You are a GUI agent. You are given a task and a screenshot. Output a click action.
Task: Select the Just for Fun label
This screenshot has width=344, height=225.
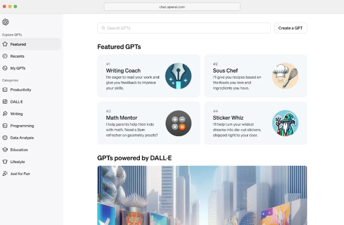(x=20, y=173)
